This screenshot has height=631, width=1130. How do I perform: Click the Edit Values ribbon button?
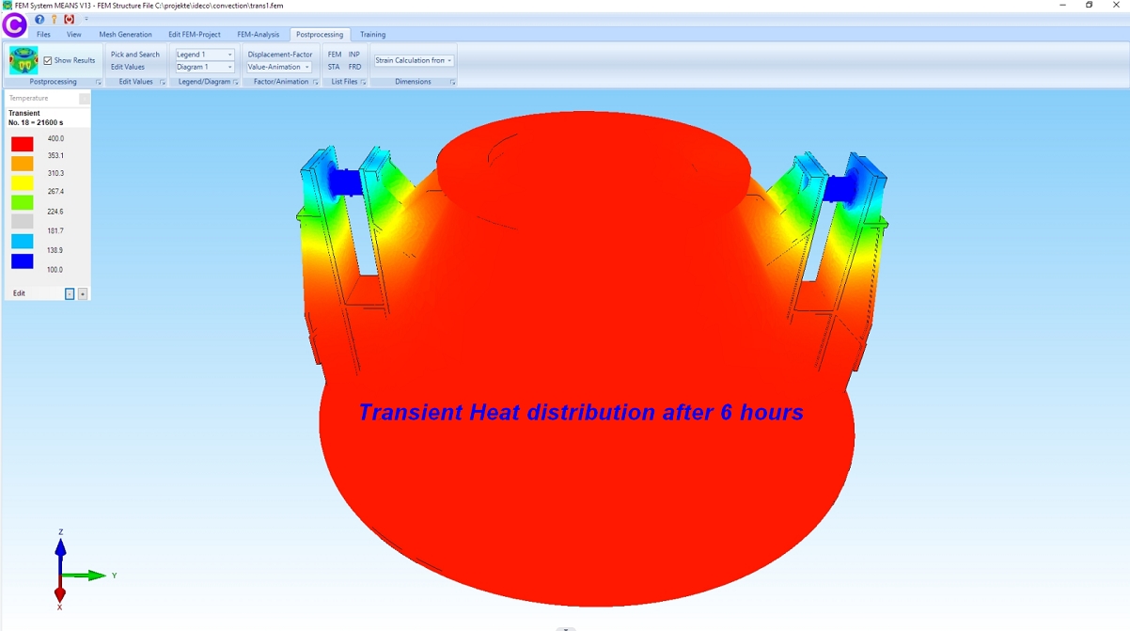coord(128,67)
